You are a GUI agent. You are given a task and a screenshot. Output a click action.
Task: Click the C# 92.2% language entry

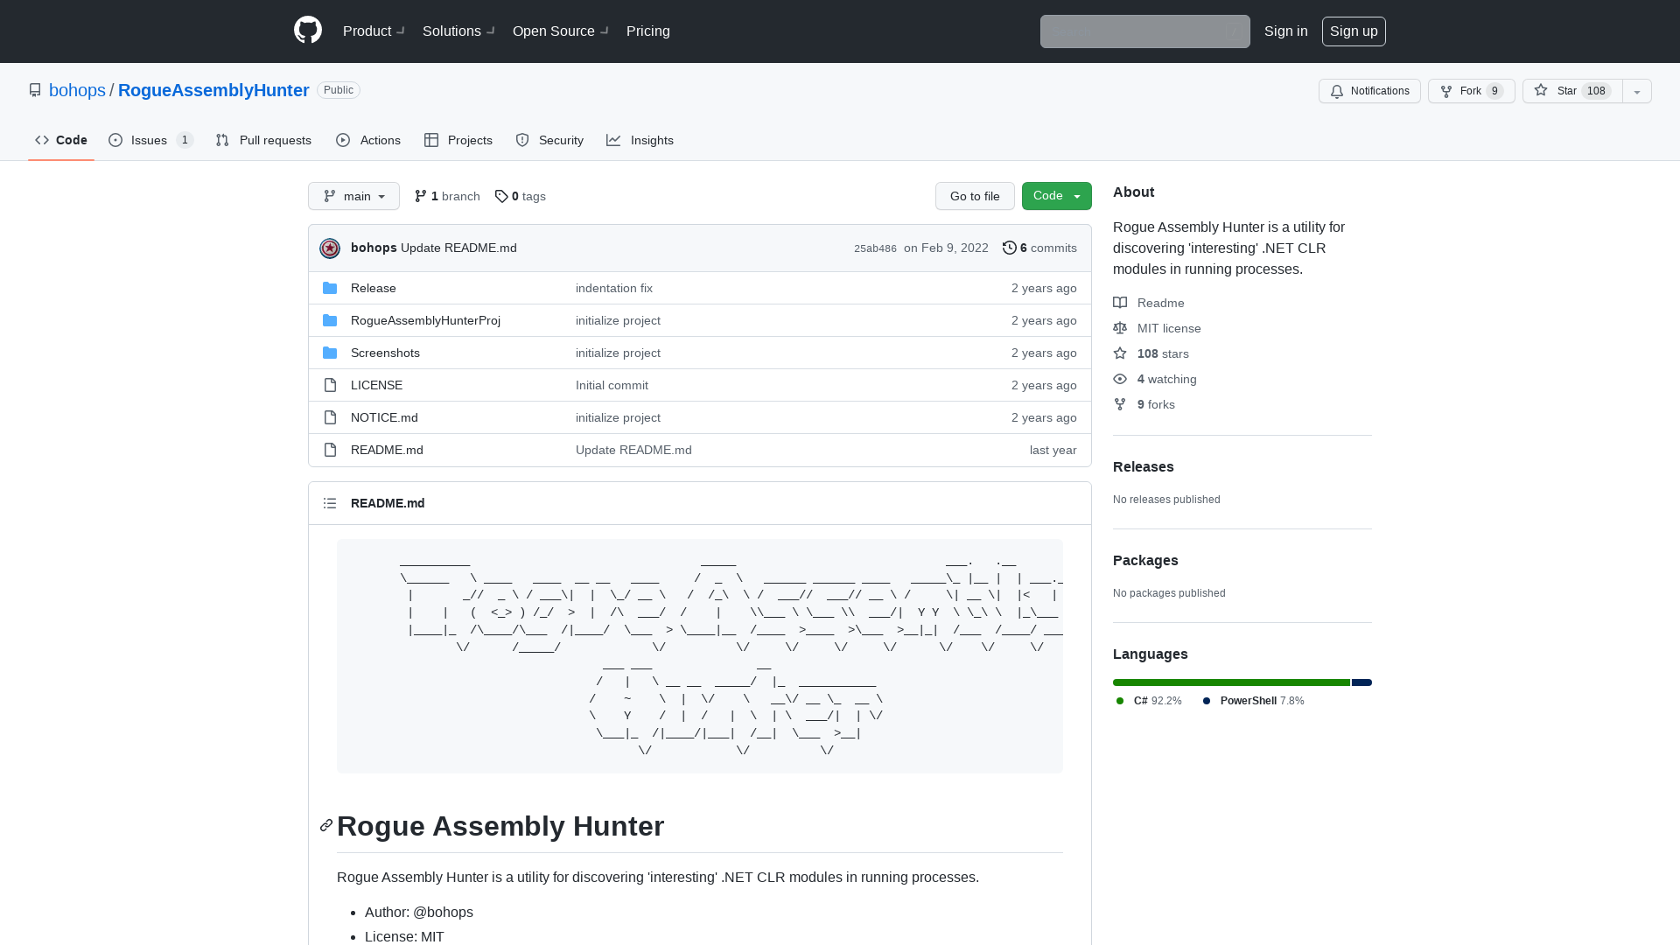point(1149,701)
